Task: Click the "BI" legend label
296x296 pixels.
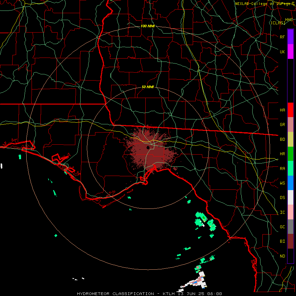Action: click(x=283, y=241)
